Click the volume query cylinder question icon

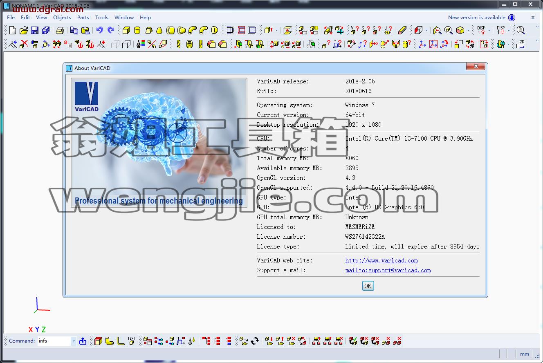(406, 44)
